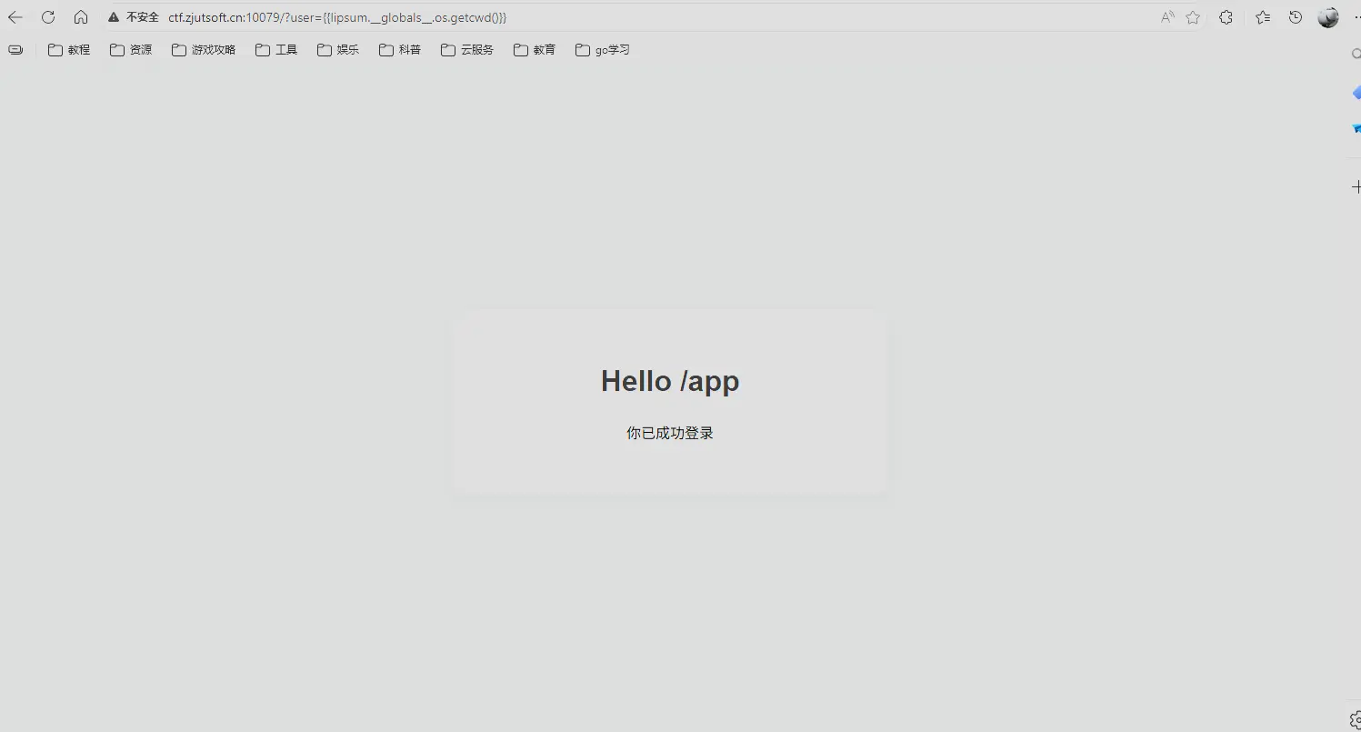This screenshot has height=732, width=1361.
Task: Open the go学习 bookmarks folder
Action: pyautogui.click(x=602, y=49)
